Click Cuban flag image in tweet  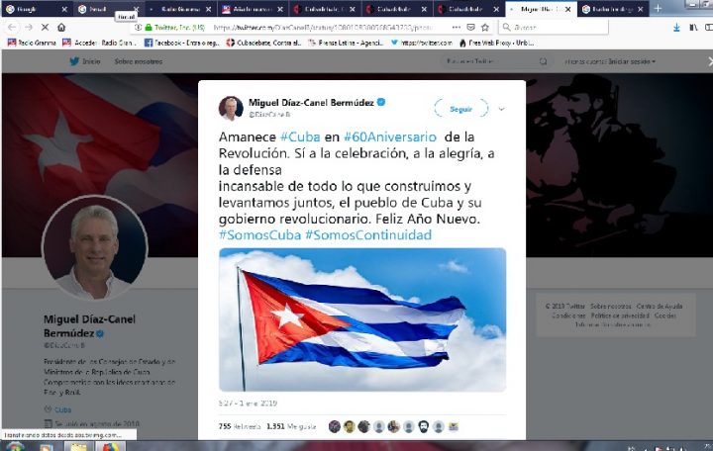[x=362, y=319]
